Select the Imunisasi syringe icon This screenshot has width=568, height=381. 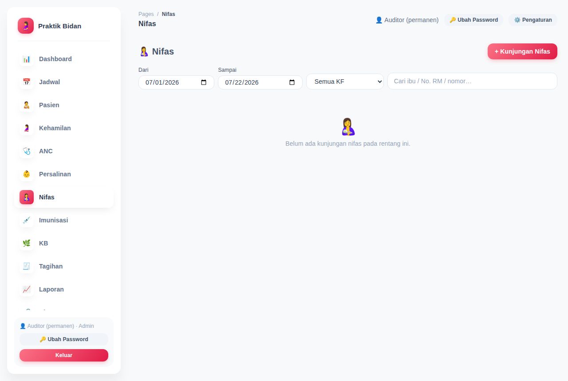tap(27, 220)
